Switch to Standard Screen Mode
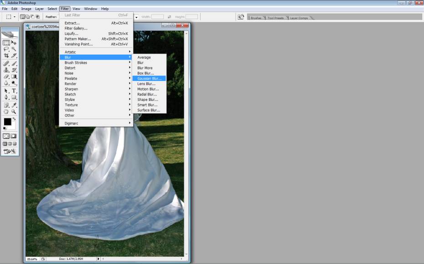 (x=5, y=144)
